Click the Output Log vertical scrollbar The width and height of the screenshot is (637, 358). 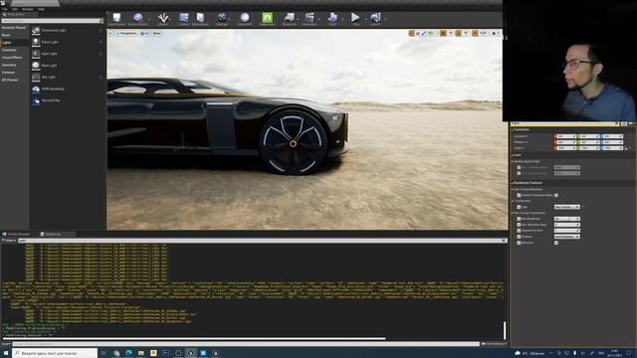(x=505, y=330)
